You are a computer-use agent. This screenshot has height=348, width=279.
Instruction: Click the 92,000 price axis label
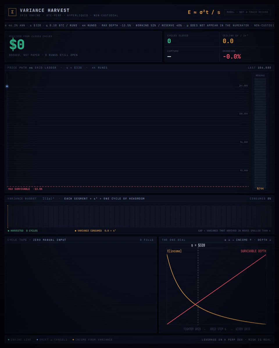(x=244, y=171)
